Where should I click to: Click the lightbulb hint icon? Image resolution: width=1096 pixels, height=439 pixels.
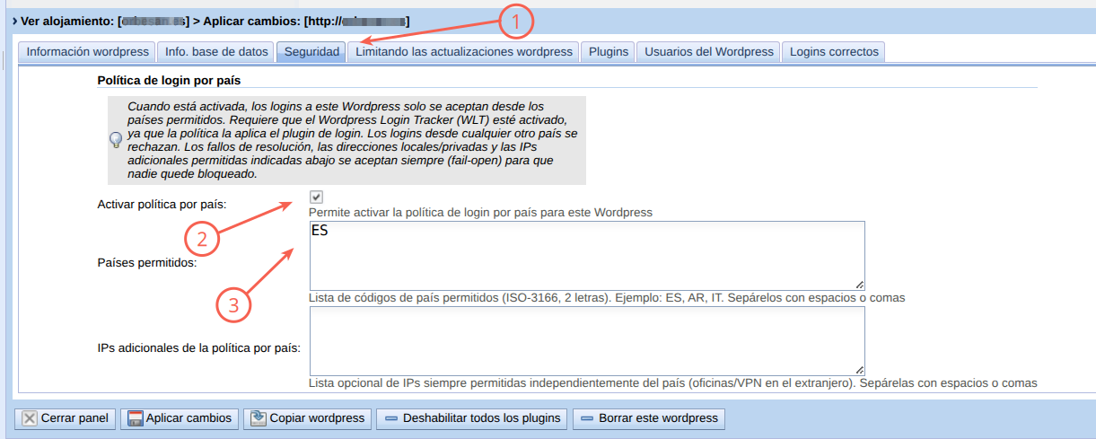coord(116,140)
